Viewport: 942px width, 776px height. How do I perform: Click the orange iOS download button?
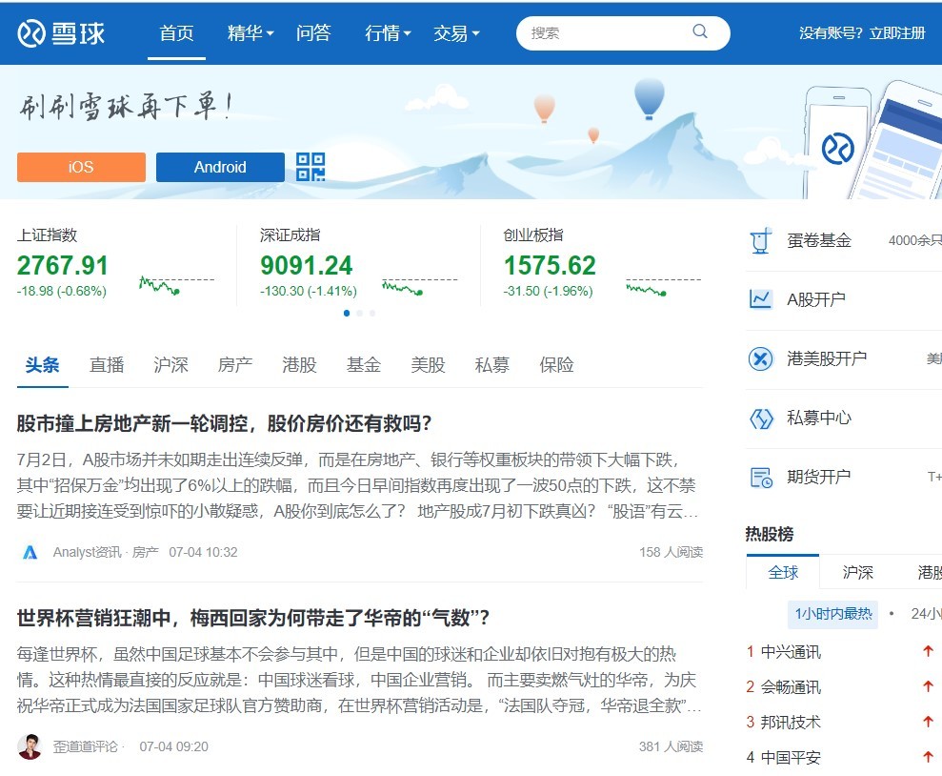pos(81,167)
